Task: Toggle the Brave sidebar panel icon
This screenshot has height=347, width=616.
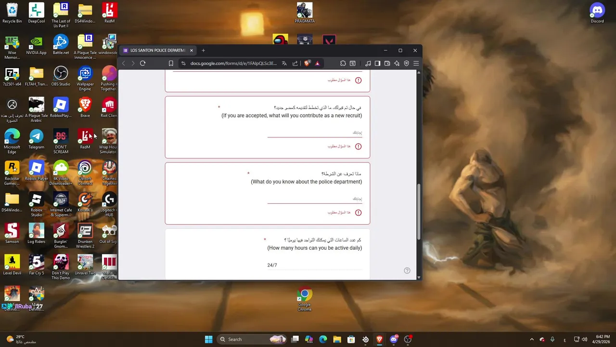Action: (378, 63)
